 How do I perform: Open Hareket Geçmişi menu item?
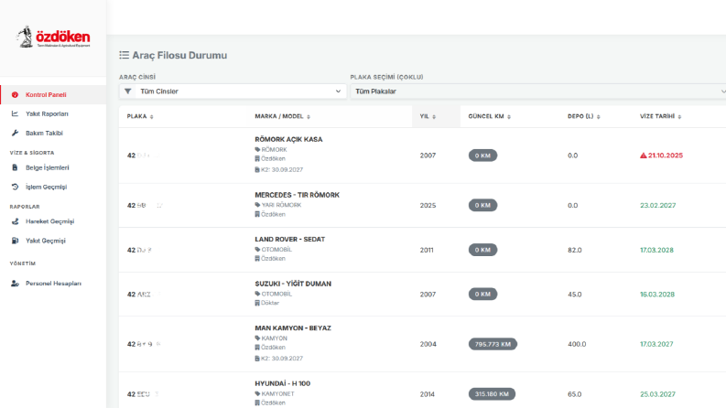click(53, 221)
